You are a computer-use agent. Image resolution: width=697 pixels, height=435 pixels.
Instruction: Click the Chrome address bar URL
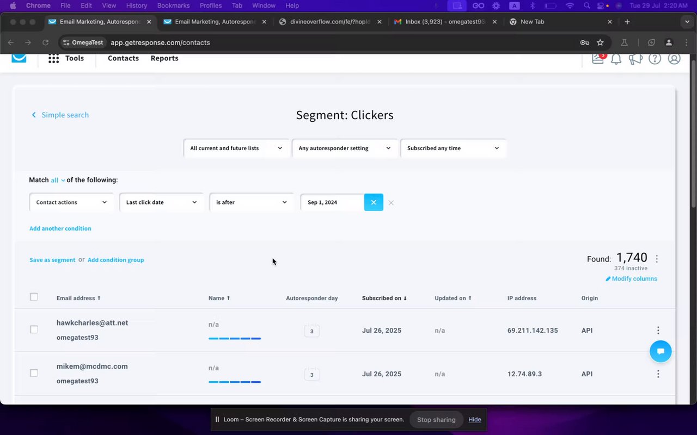coord(160,42)
